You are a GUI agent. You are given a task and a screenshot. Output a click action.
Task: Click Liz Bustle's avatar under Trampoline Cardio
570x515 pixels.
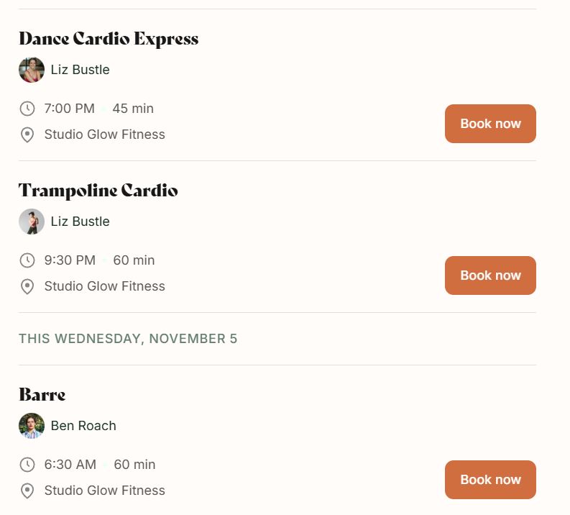coord(32,222)
